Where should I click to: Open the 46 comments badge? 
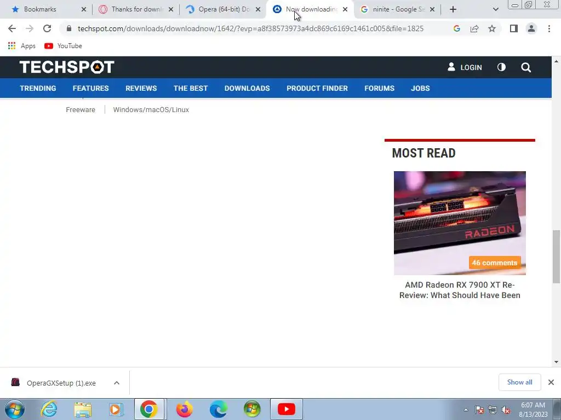coord(495,262)
